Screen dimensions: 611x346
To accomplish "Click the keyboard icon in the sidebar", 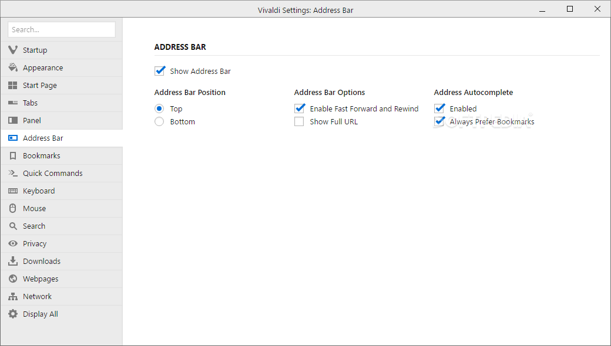I will point(13,191).
